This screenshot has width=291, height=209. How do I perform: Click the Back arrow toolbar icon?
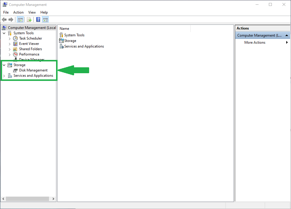pyautogui.click(x=4, y=19)
